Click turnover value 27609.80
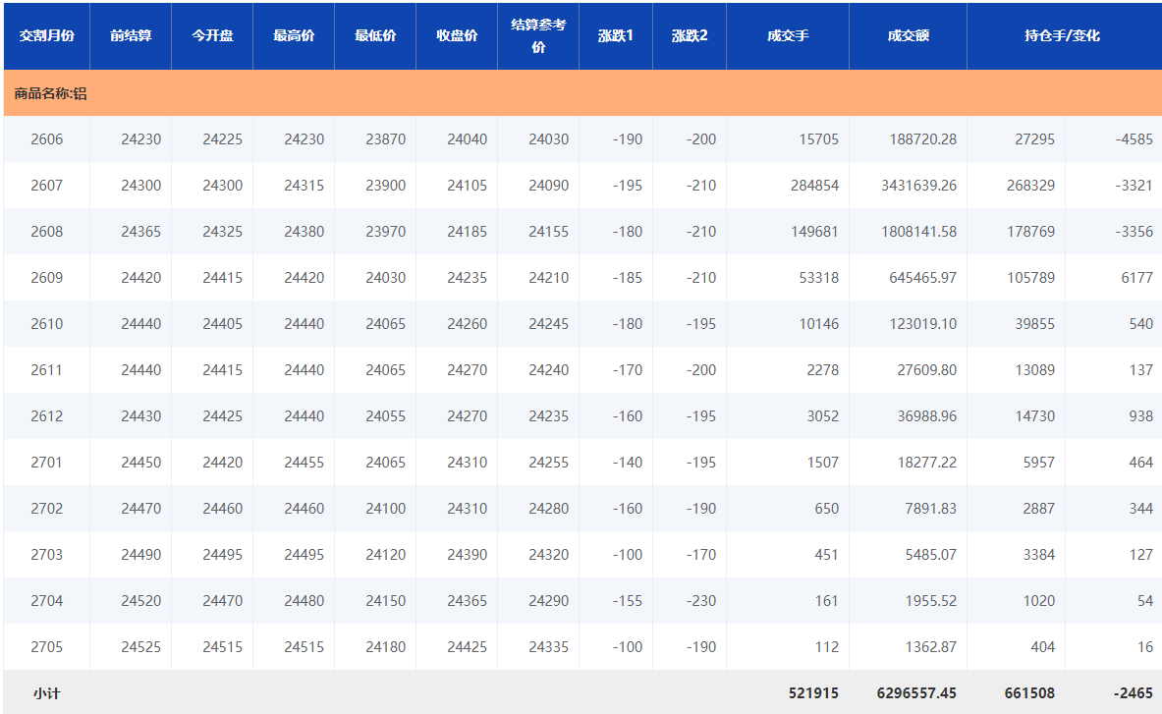The image size is (1162, 714). click(927, 369)
